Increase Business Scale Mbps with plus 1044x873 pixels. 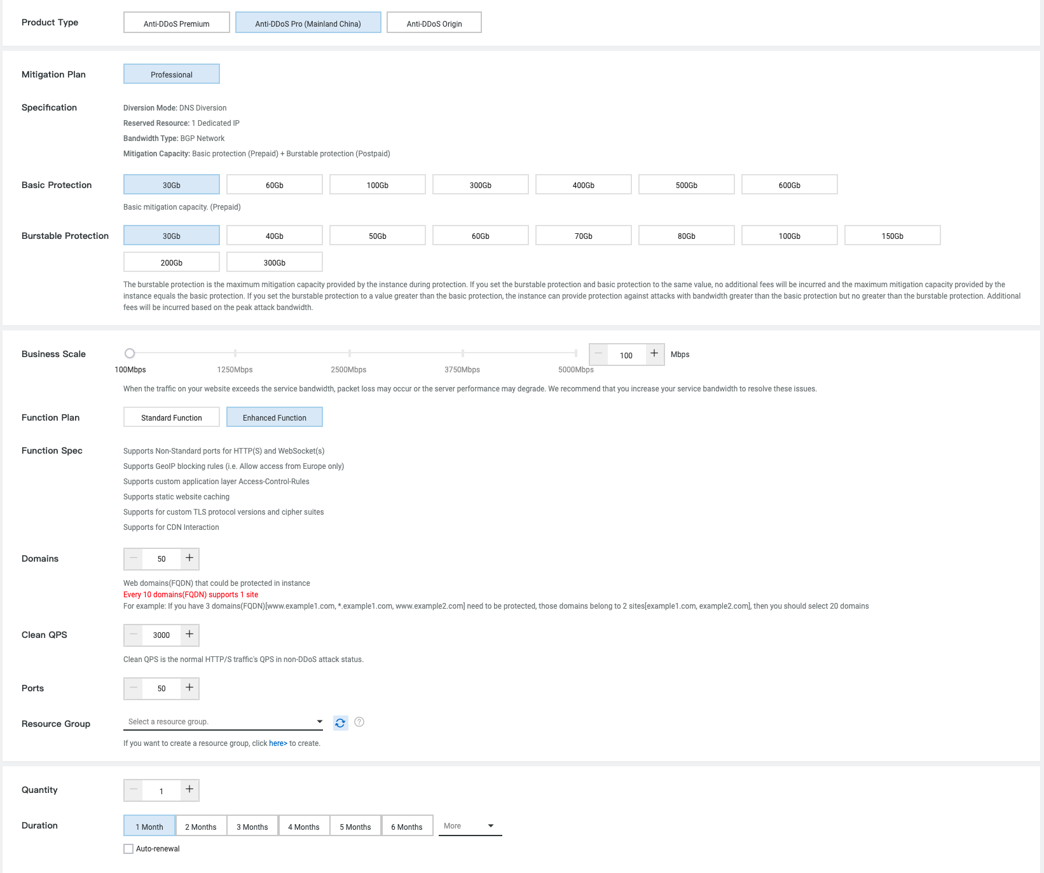[x=654, y=353]
